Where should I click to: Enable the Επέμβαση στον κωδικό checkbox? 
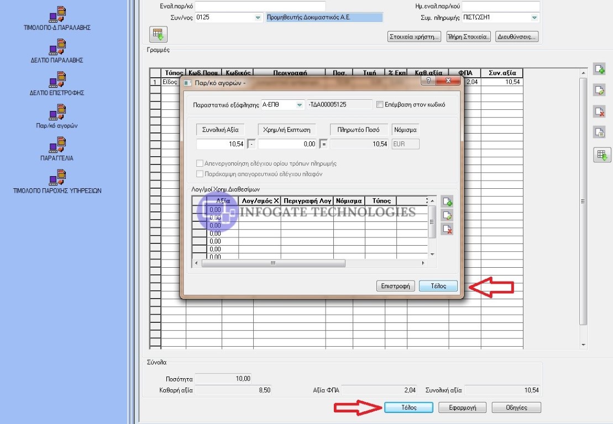click(x=379, y=104)
